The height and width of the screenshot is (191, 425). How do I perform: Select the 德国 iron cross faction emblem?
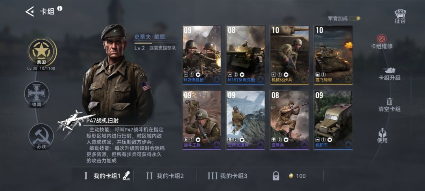37,94
